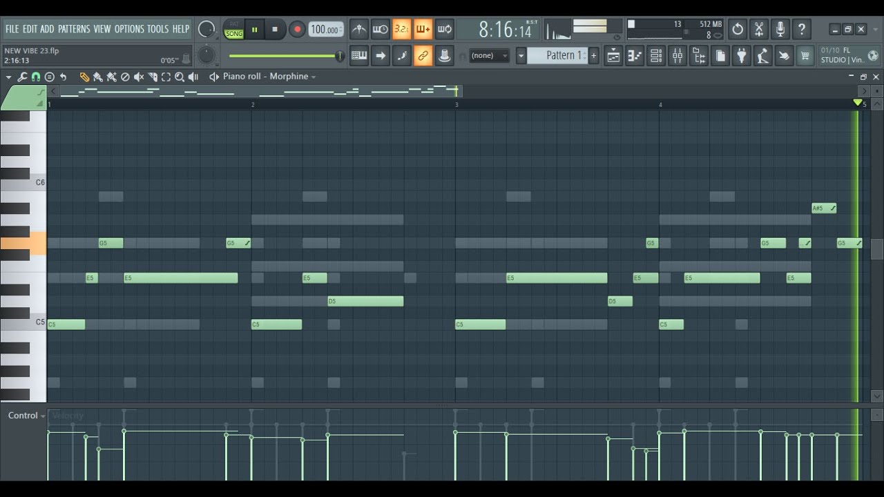The height and width of the screenshot is (497, 884).
Task: Open the TOOLS menu
Action: [x=157, y=29]
